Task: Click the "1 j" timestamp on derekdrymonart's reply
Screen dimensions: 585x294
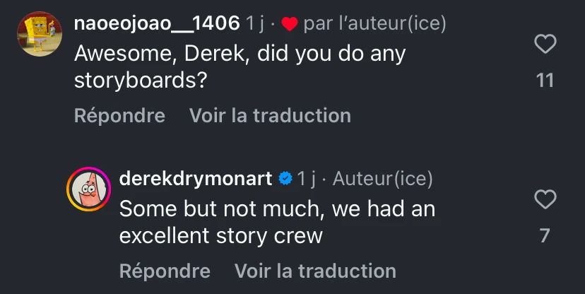Action: 306,179
